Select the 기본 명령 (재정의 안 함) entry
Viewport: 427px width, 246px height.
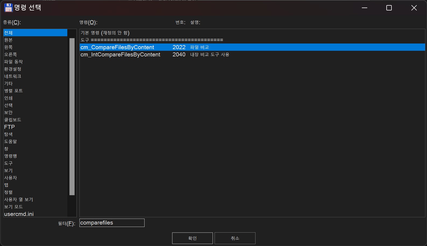click(x=105, y=33)
